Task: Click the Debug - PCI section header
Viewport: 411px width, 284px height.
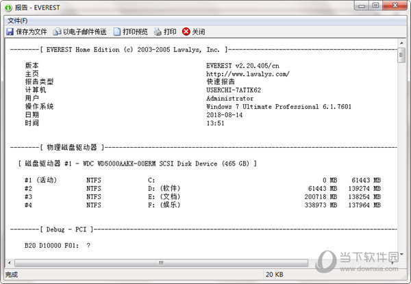Action: coord(66,229)
